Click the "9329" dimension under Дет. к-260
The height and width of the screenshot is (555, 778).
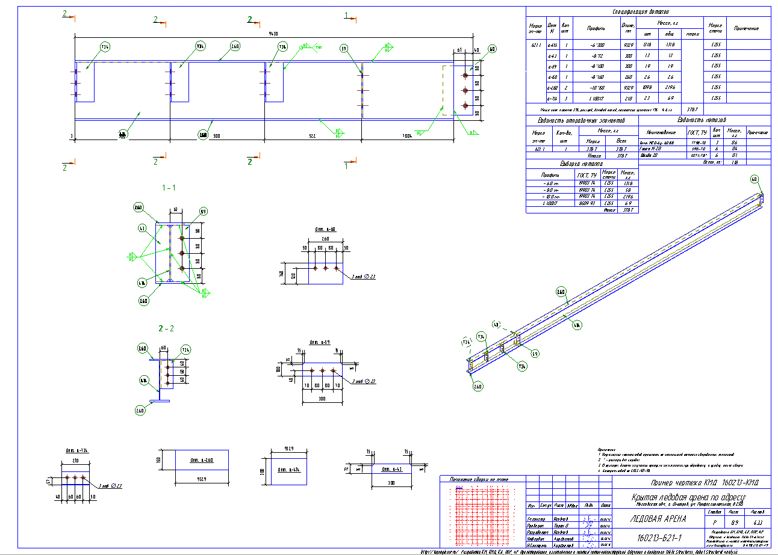point(202,479)
